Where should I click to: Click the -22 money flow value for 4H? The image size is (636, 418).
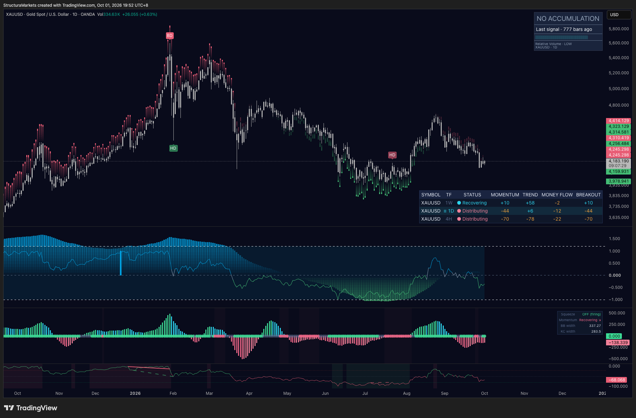[557, 219]
